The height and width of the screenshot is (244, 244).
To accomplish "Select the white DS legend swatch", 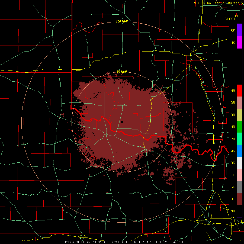I will (x=239, y=163).
